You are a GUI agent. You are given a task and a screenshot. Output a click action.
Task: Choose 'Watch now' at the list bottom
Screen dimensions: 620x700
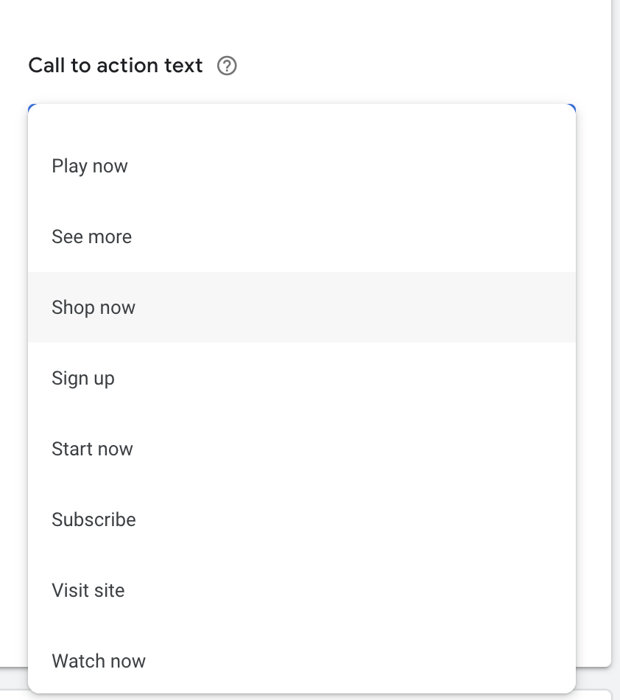coord(99,661)
